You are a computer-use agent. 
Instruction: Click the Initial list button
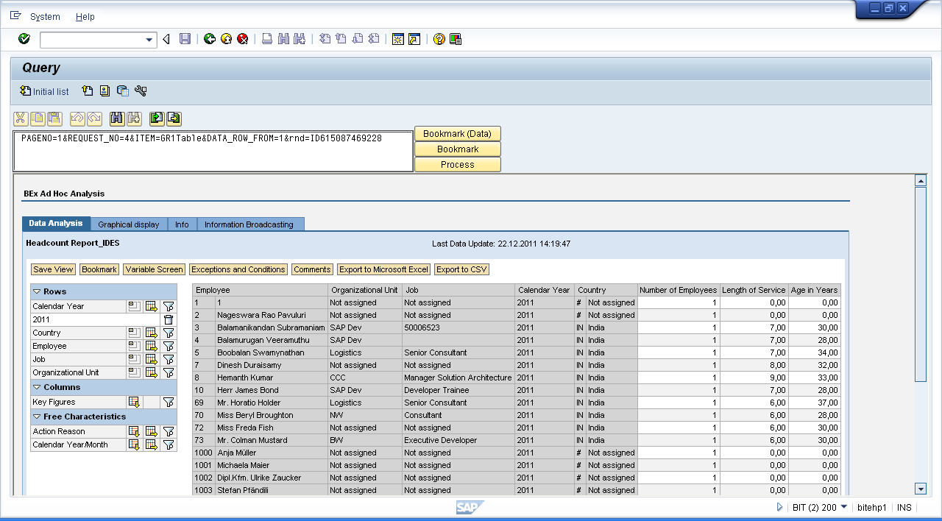coord(44,91)
